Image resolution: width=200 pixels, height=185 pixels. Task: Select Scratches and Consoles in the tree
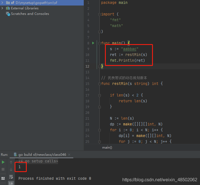[x=30, y=14]
